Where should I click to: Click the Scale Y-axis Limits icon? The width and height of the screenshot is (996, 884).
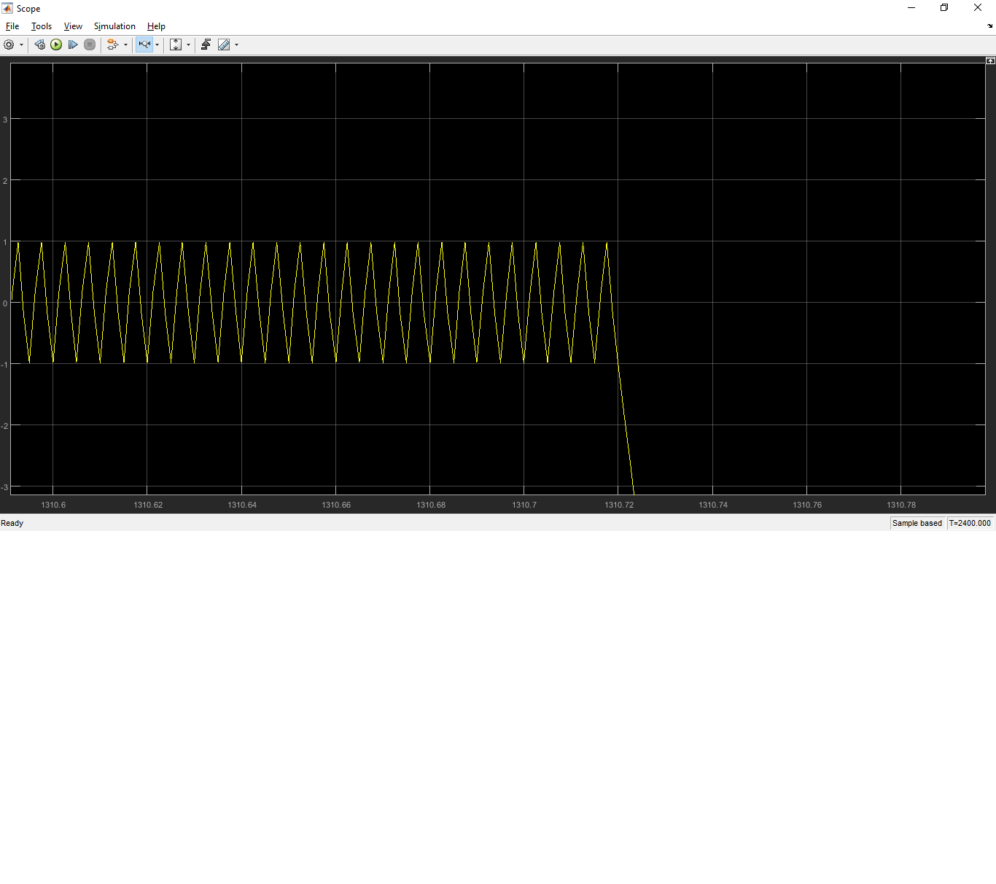pos(176,45)
